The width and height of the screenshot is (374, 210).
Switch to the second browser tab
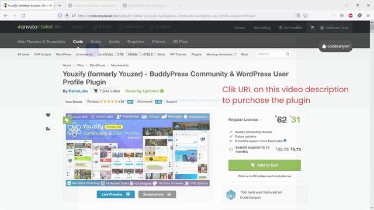pos(92,5)
